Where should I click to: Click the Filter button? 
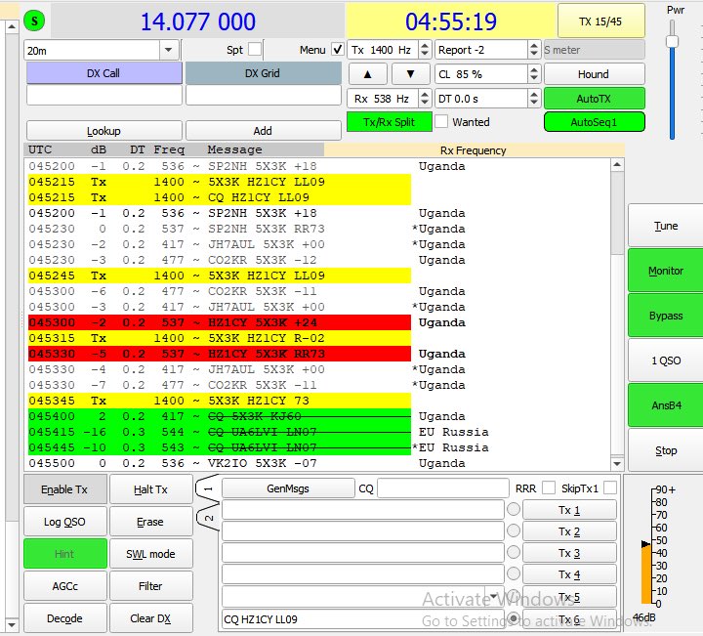(x=151, y=586)
